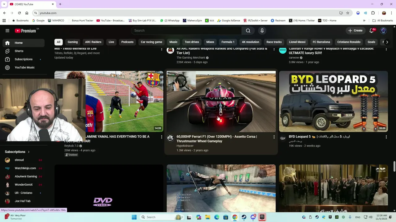Open options for Ferrari F1 video
The width and height of the screenshot is (396, 222).
274,137
